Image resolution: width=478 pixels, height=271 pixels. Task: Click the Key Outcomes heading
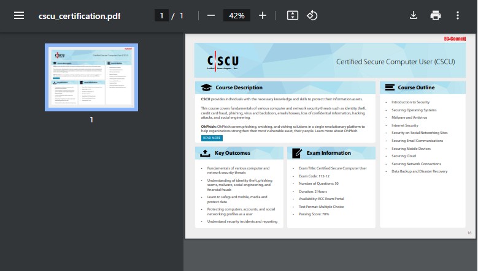click(233, 153)
